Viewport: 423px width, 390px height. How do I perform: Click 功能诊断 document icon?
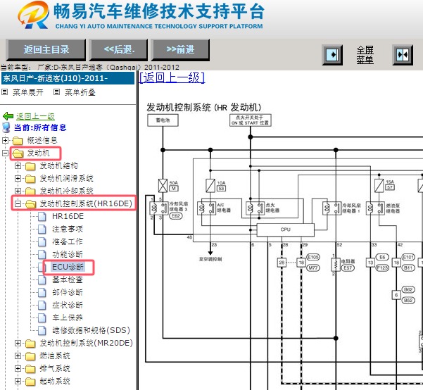[42, 255]
